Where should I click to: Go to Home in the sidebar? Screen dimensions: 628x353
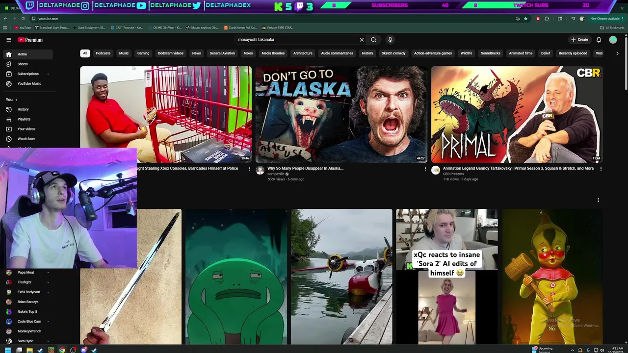[x=28, y=54]
